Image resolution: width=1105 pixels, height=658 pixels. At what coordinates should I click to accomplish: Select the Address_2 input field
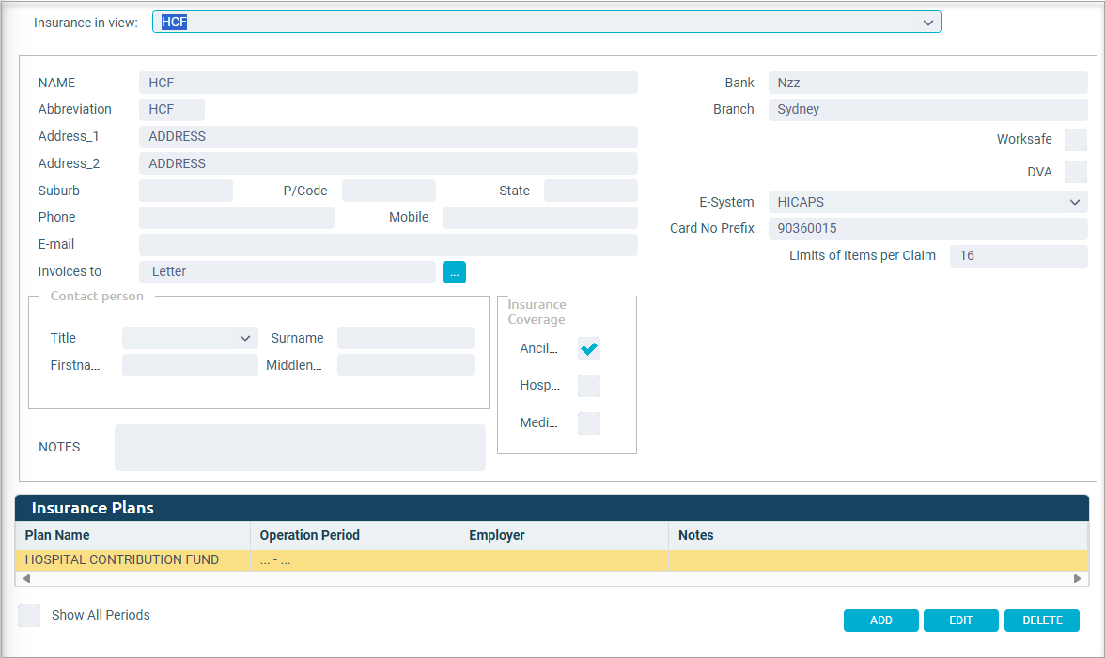[x=388, y=163]
